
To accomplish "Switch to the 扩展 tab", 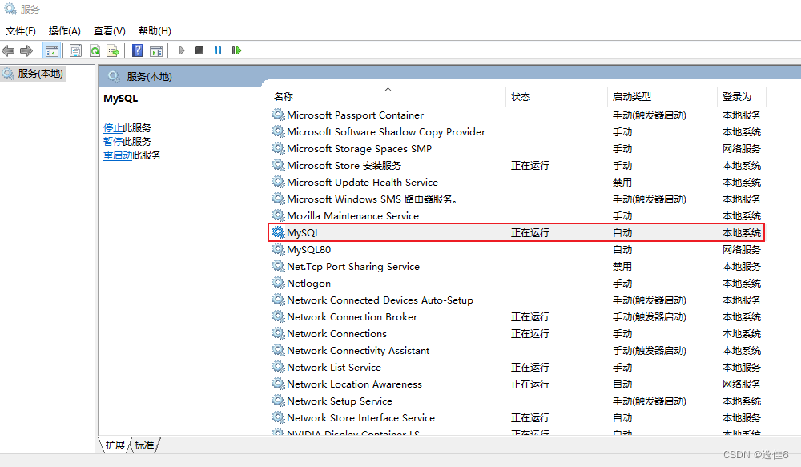I will [115, 445].
